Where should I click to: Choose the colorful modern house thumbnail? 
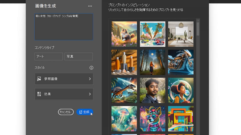click(x=181, y=118)
